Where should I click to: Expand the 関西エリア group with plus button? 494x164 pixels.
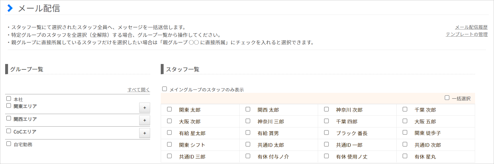click(145, 120)
